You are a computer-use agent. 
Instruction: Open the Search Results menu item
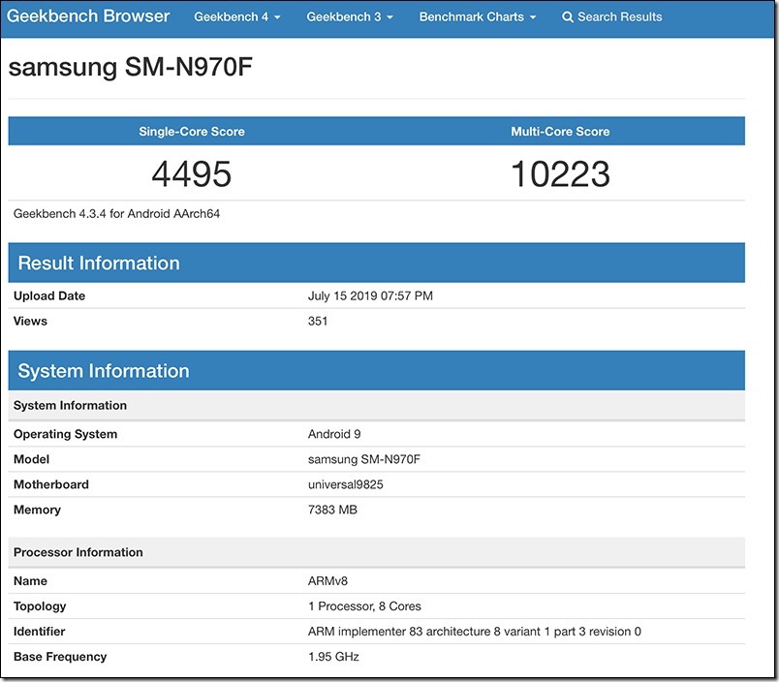pyautogui.click(x=612, y=16)
